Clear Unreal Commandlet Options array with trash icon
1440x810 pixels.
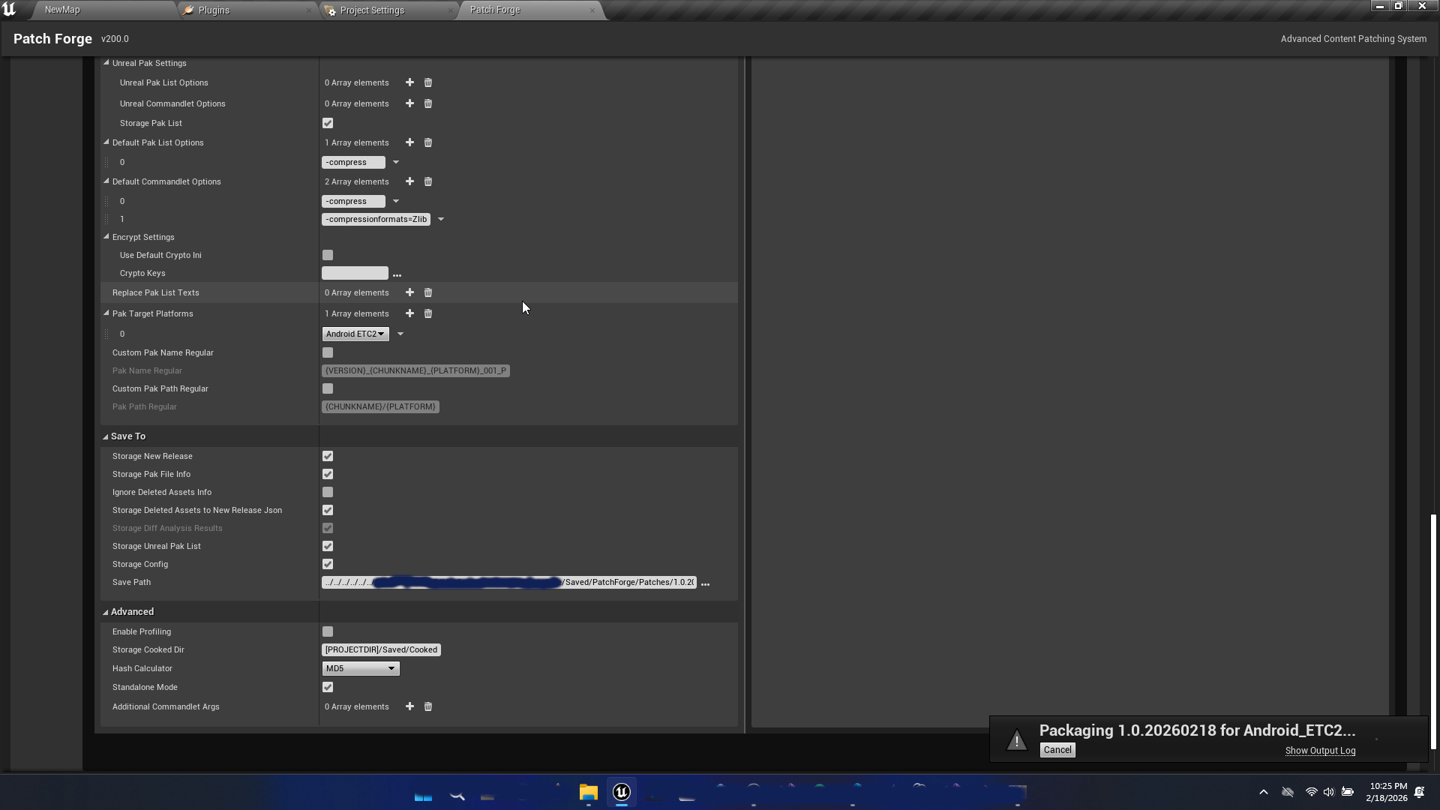coord(428,103)
